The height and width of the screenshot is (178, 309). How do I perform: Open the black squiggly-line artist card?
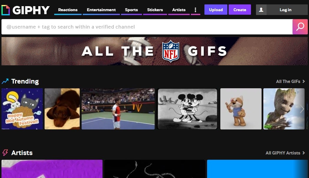(x=155, y=169)
